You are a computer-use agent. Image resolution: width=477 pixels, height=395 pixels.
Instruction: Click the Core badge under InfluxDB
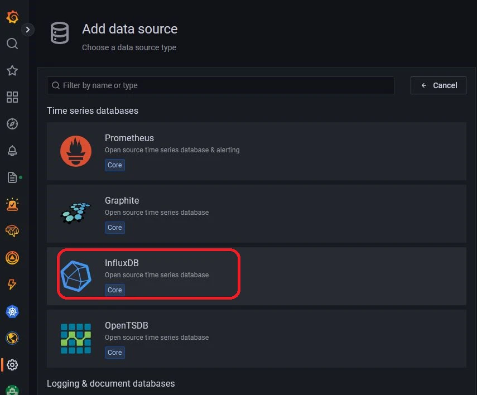pos(115,290)
